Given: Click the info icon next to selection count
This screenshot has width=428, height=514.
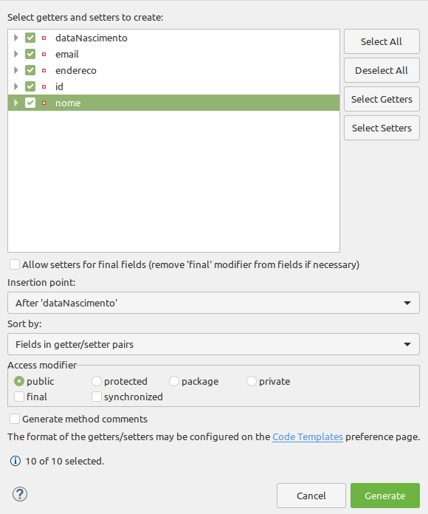Looking at the screenshot, I should tap(15, 461).
